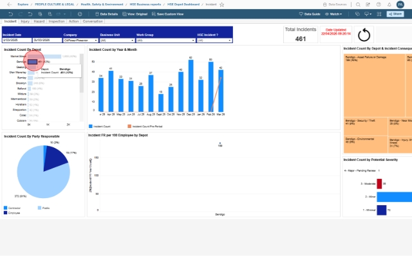The image size is (412, 256).
Task: Open the help question mark icon
Action: click(x=379, y=5)
